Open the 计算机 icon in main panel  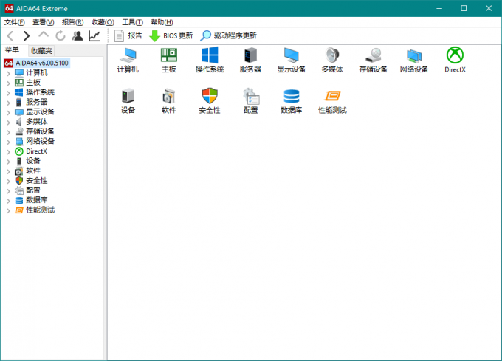(x=128, y=56)
